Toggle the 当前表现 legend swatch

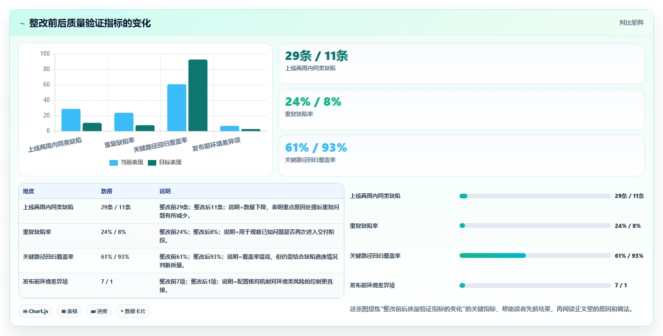[114, 162]
